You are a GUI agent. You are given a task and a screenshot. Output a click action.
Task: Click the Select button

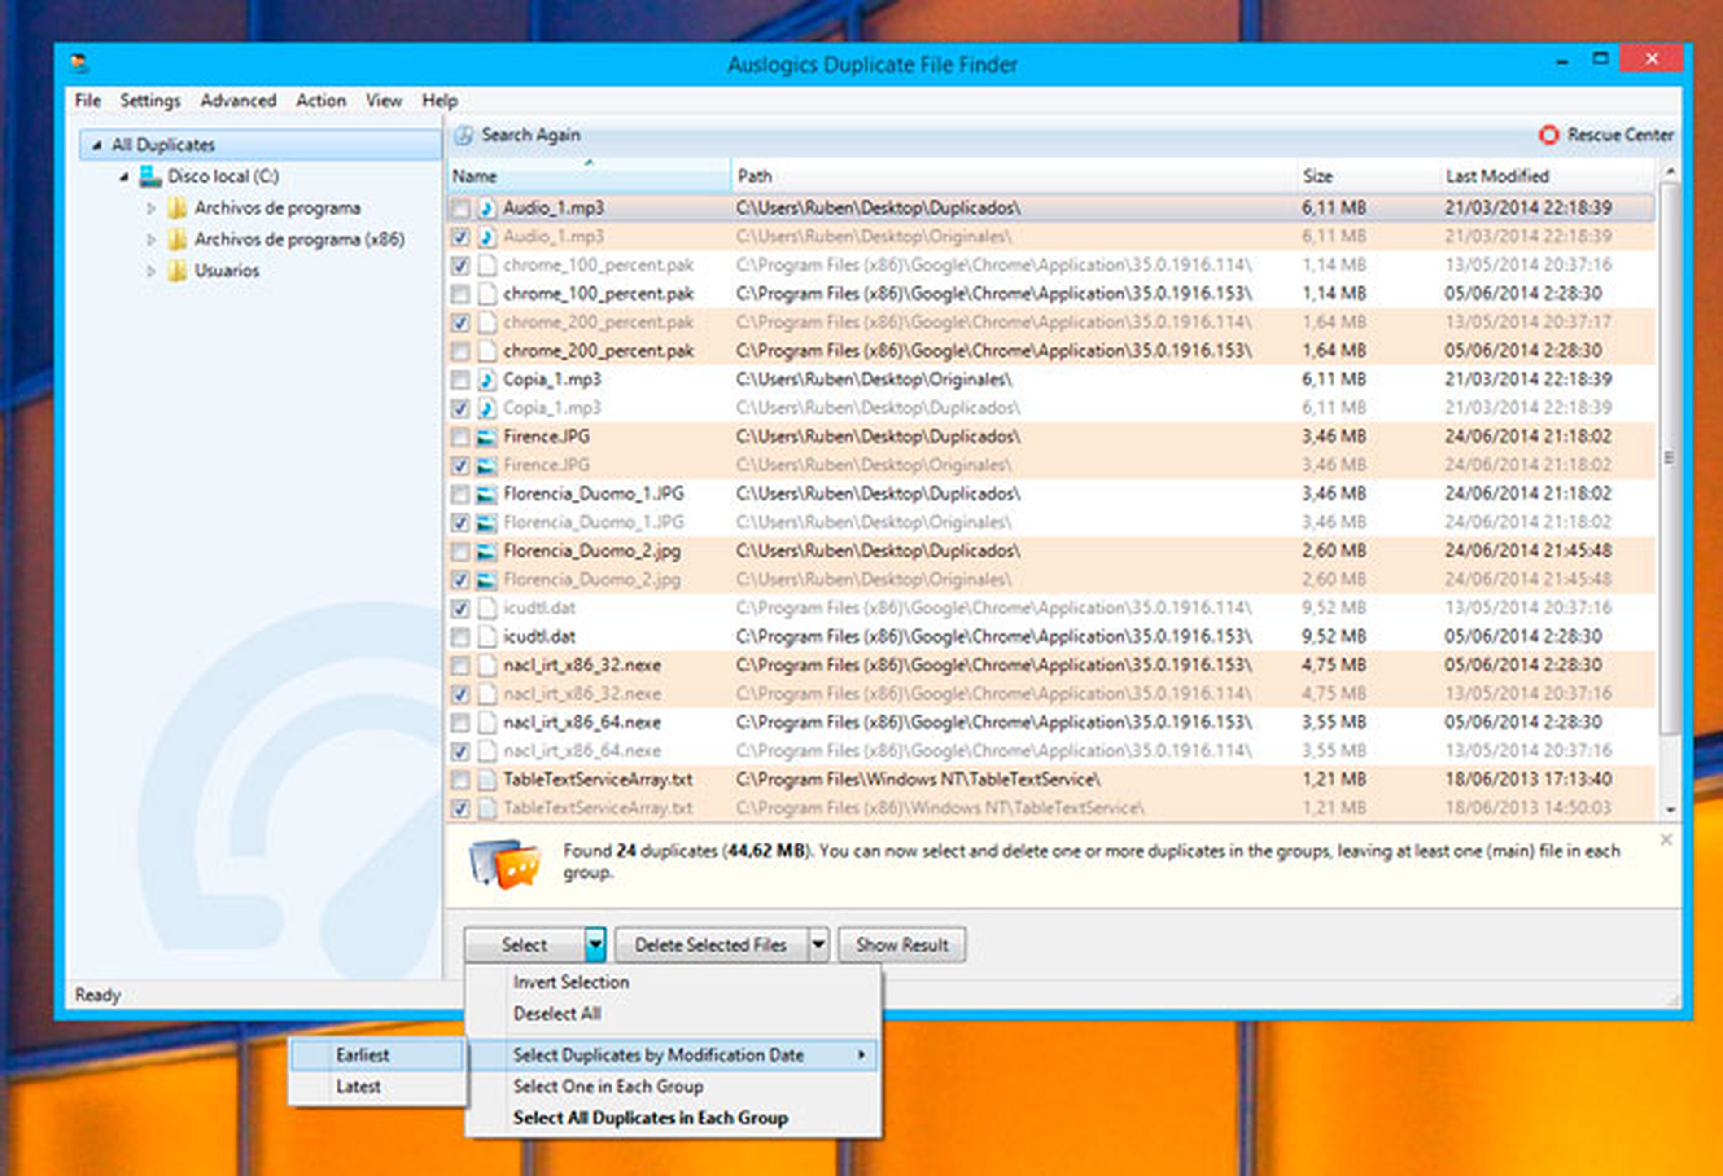point(525,945)
